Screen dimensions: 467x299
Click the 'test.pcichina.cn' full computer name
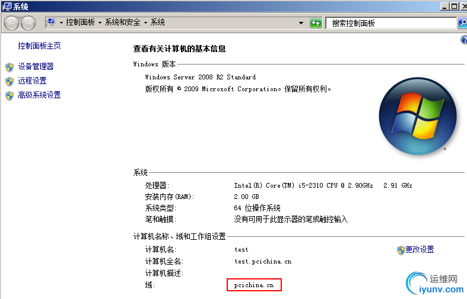pyautogui.click(x=263, y=262)
